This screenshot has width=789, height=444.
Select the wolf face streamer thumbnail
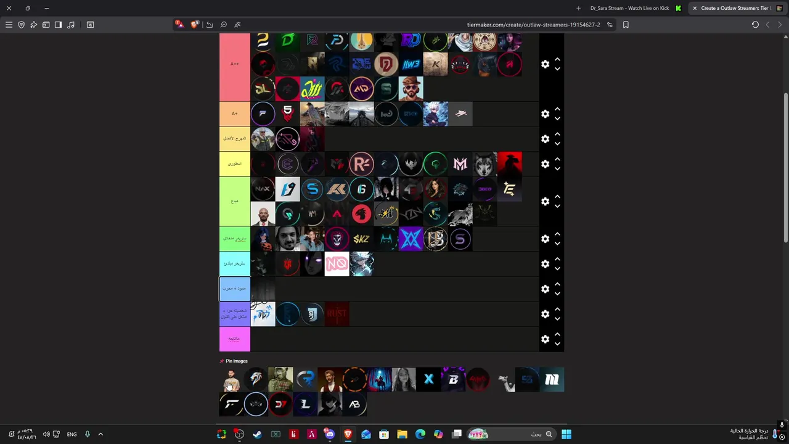coord(484,164)
